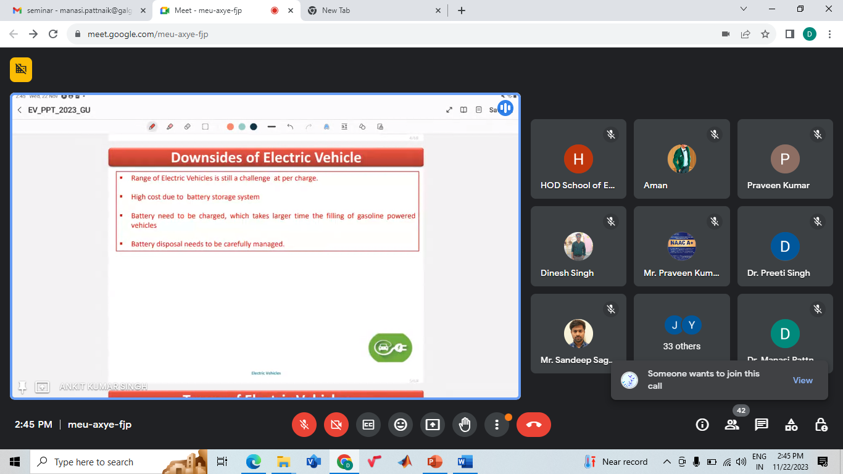Open the Activities shapes icon
843x474 pixels.
point(791,425)
